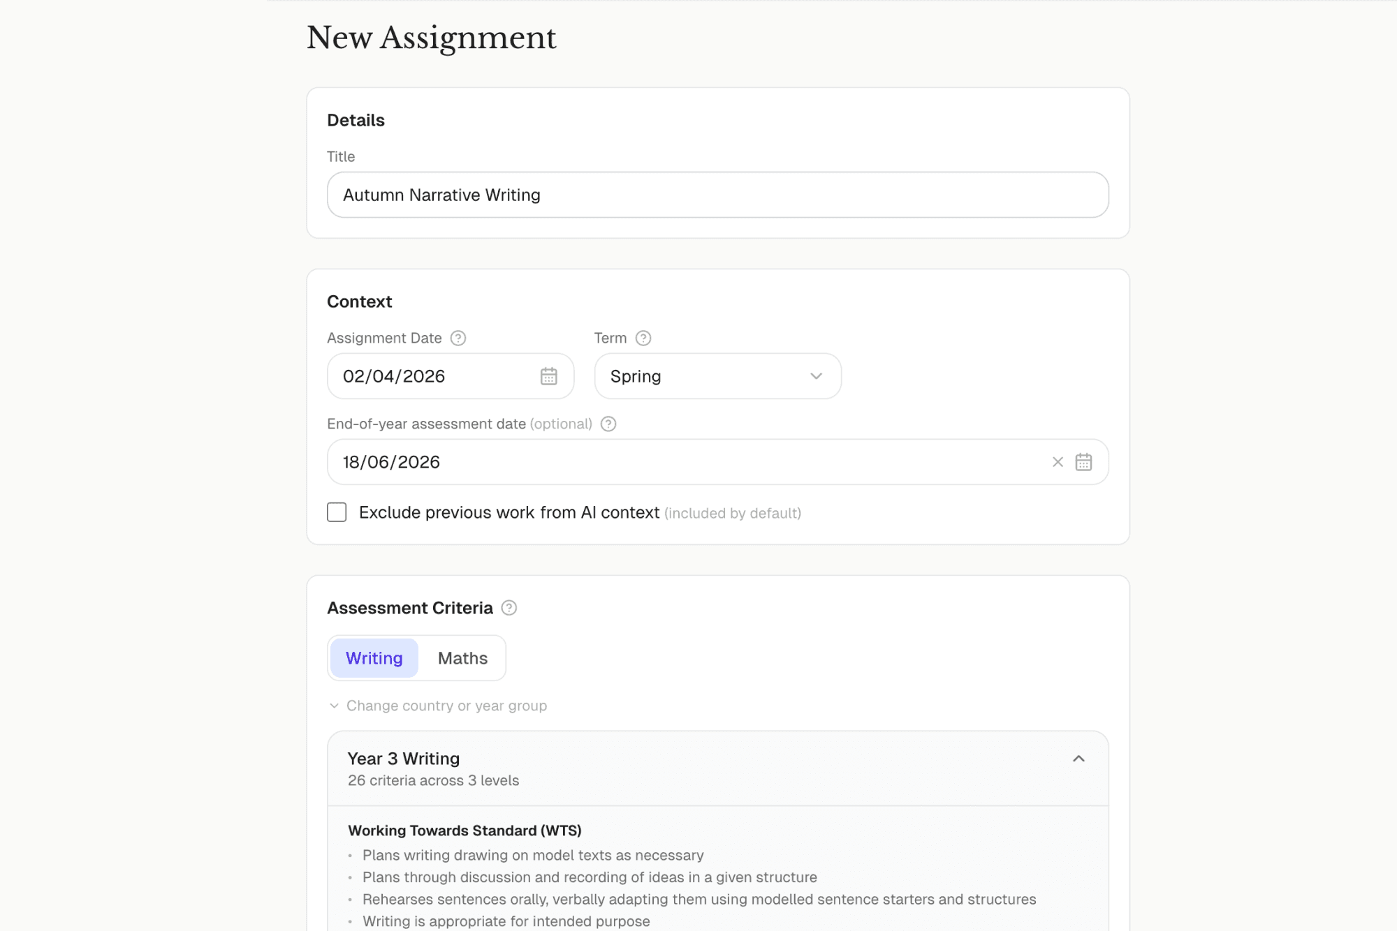
Task: Tick the Exclude previous work from AI context checkbox
Action: tap(337, 512)
